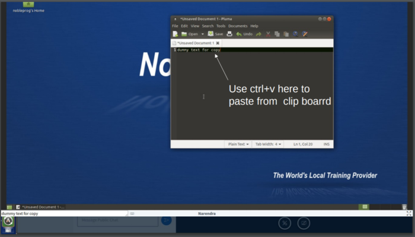Click the circular screen share button
415x237 pixels.
click(304, 223)
